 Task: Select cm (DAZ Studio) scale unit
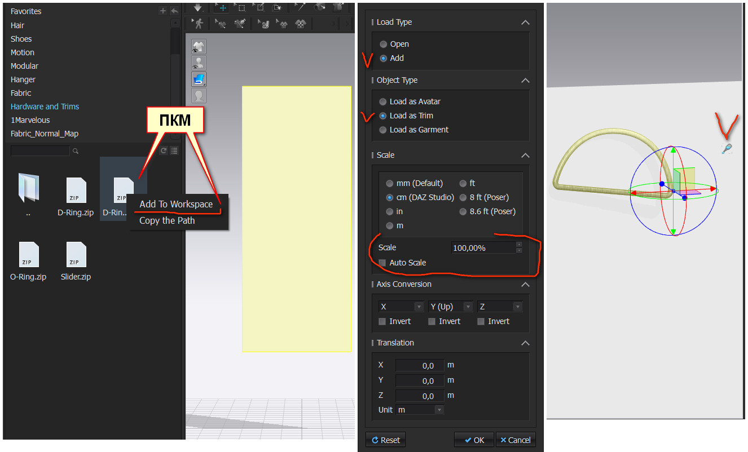(390, 197)
